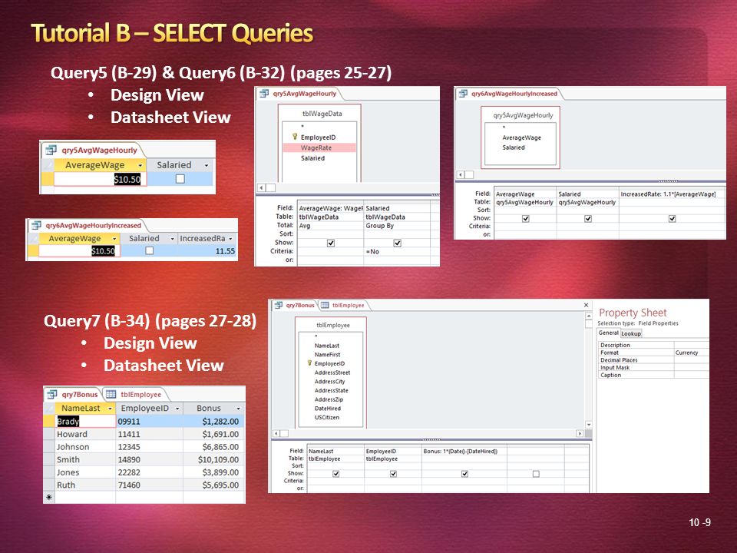Click the qry7Bonus icon in design view tab
The width and height of the screenshot is (737, 553).
pyautogui.click(x=279, y=305)
